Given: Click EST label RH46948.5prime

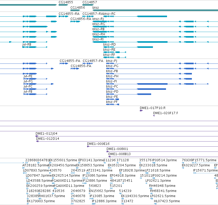Looking at the screenshot, I should tap(162, 186).
